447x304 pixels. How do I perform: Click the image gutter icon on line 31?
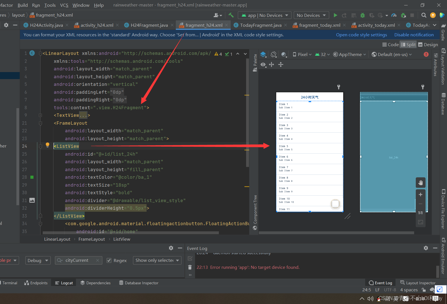(x=32, y=200)
